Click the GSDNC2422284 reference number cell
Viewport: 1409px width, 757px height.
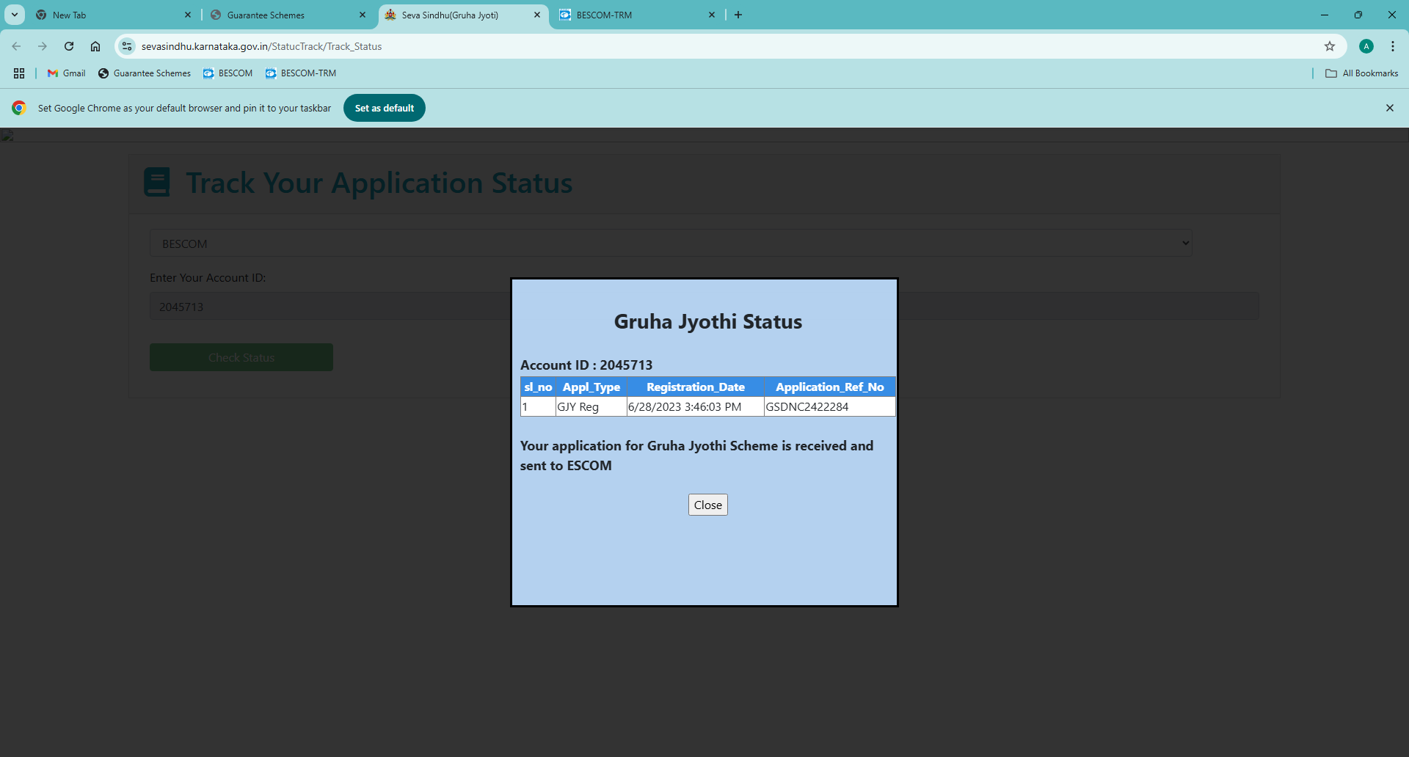click(829, 406)
